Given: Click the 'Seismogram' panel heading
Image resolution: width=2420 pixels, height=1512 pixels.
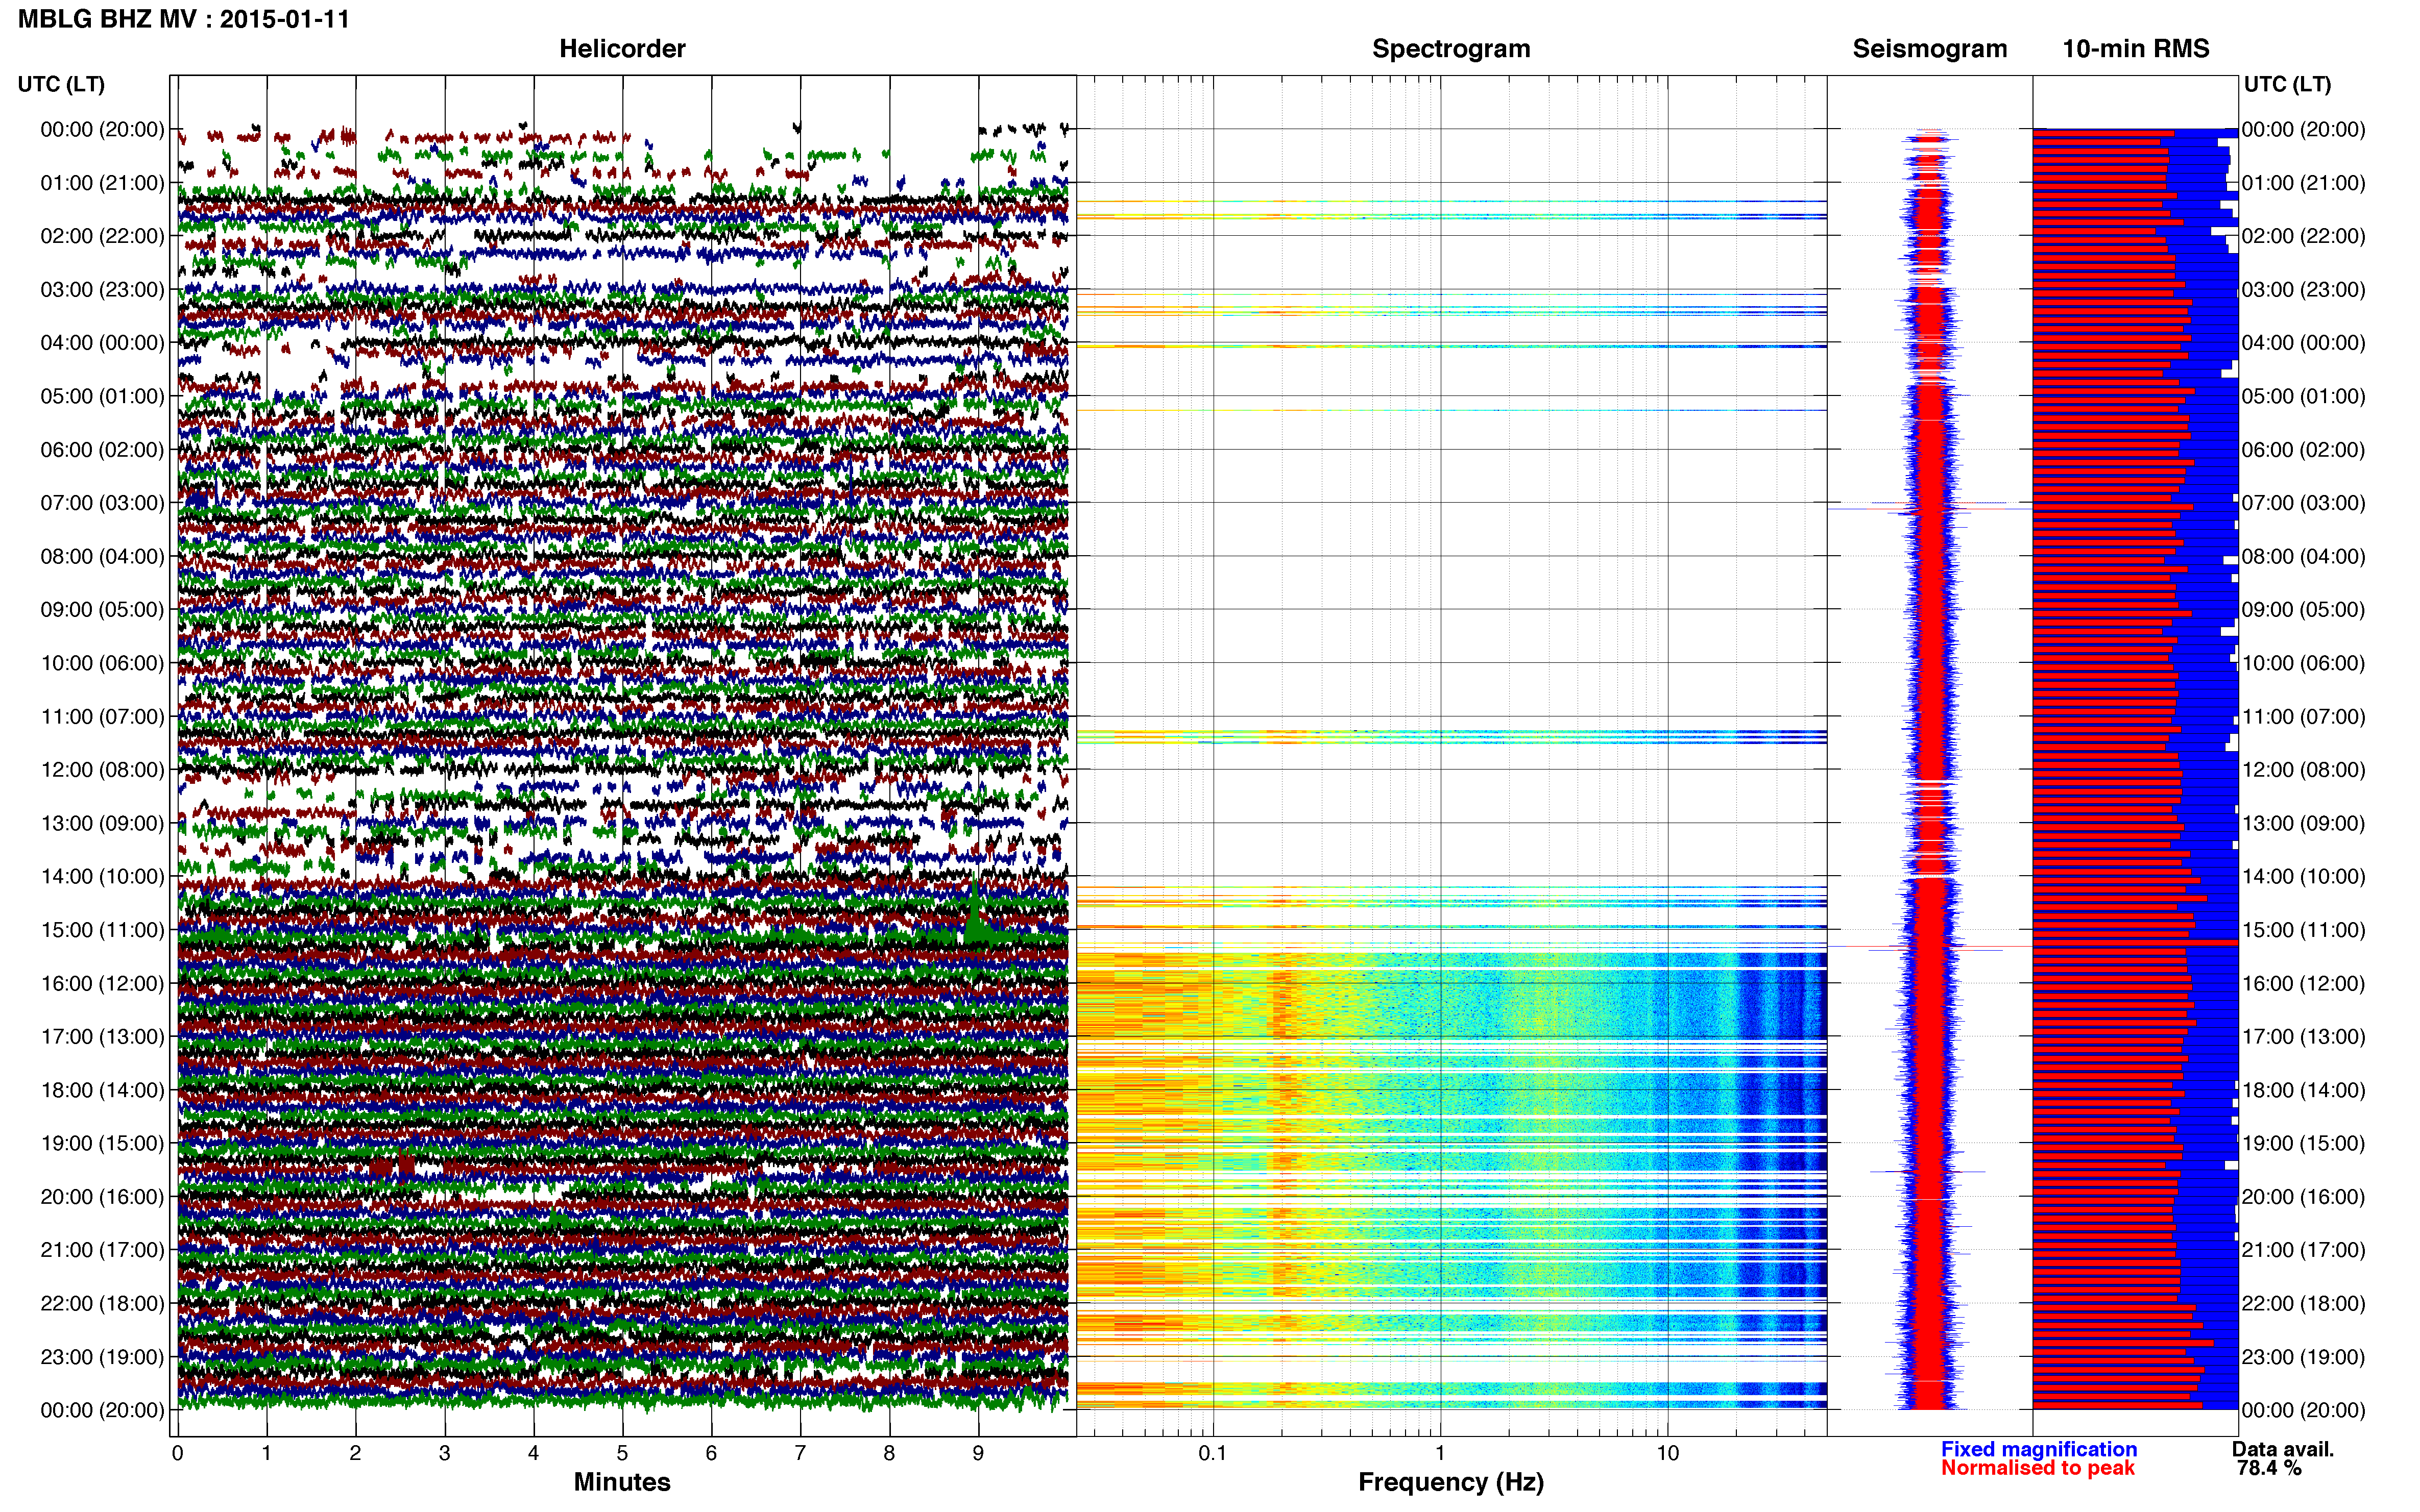Looking at the screenshot, I should 1930,49.
